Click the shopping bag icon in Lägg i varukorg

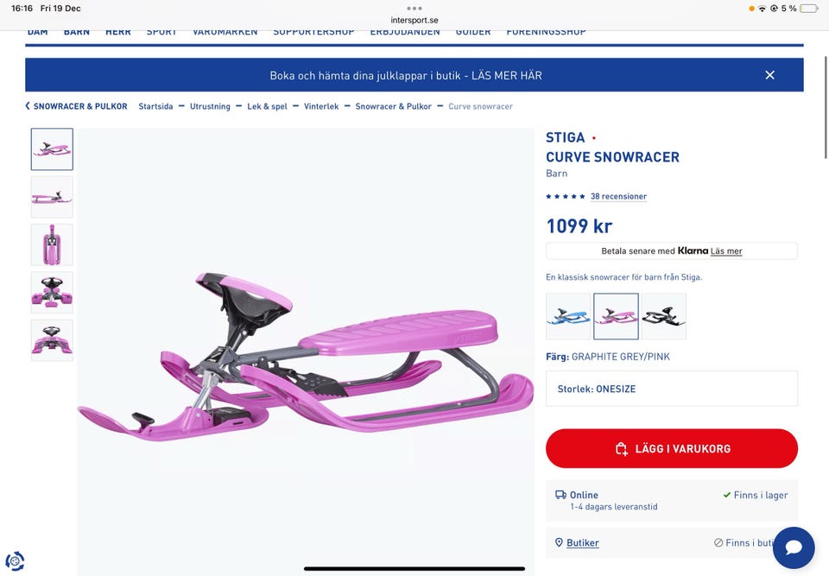[621, 448]
